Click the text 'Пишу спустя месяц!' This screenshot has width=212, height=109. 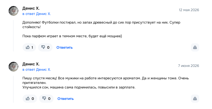point(40,78)
